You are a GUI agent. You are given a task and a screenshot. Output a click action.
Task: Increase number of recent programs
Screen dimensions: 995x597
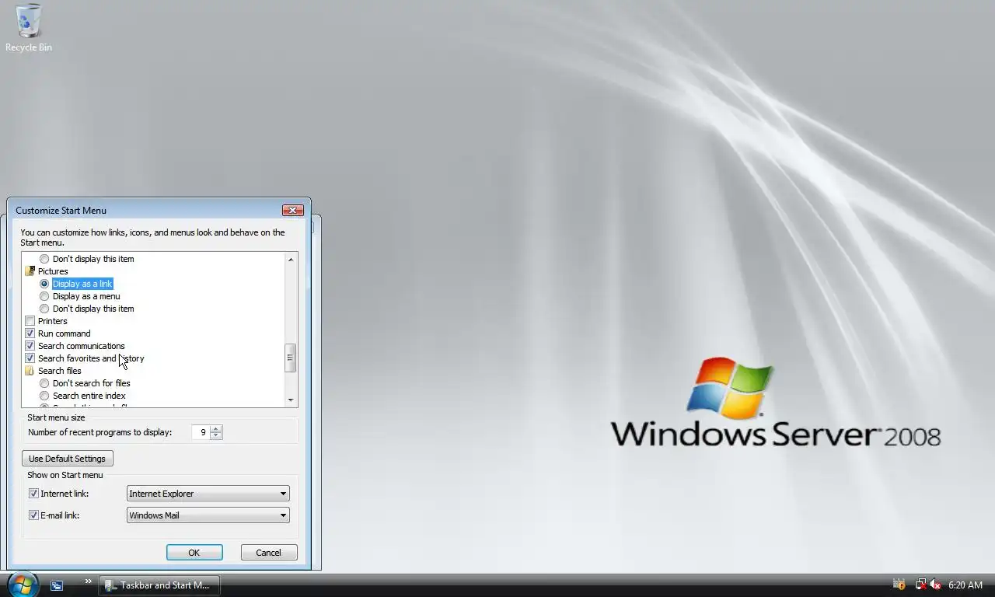click(x=216, y=428)
